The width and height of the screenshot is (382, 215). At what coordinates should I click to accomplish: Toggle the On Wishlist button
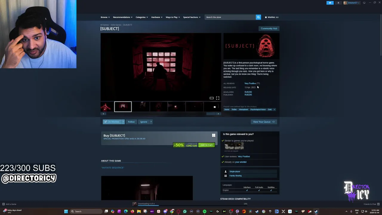(112, 122)
